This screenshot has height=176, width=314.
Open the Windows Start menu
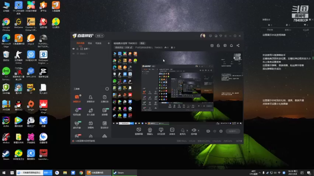pyautogui.click(x=4, y=172)
